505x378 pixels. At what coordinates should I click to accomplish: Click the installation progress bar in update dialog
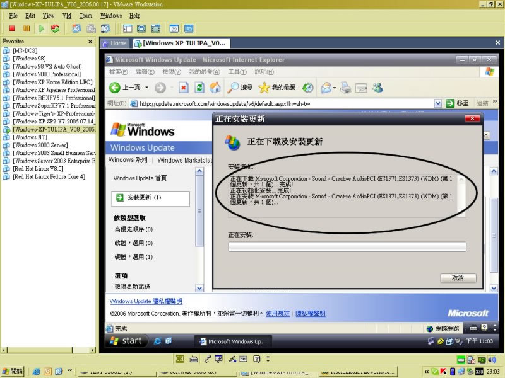347,247
